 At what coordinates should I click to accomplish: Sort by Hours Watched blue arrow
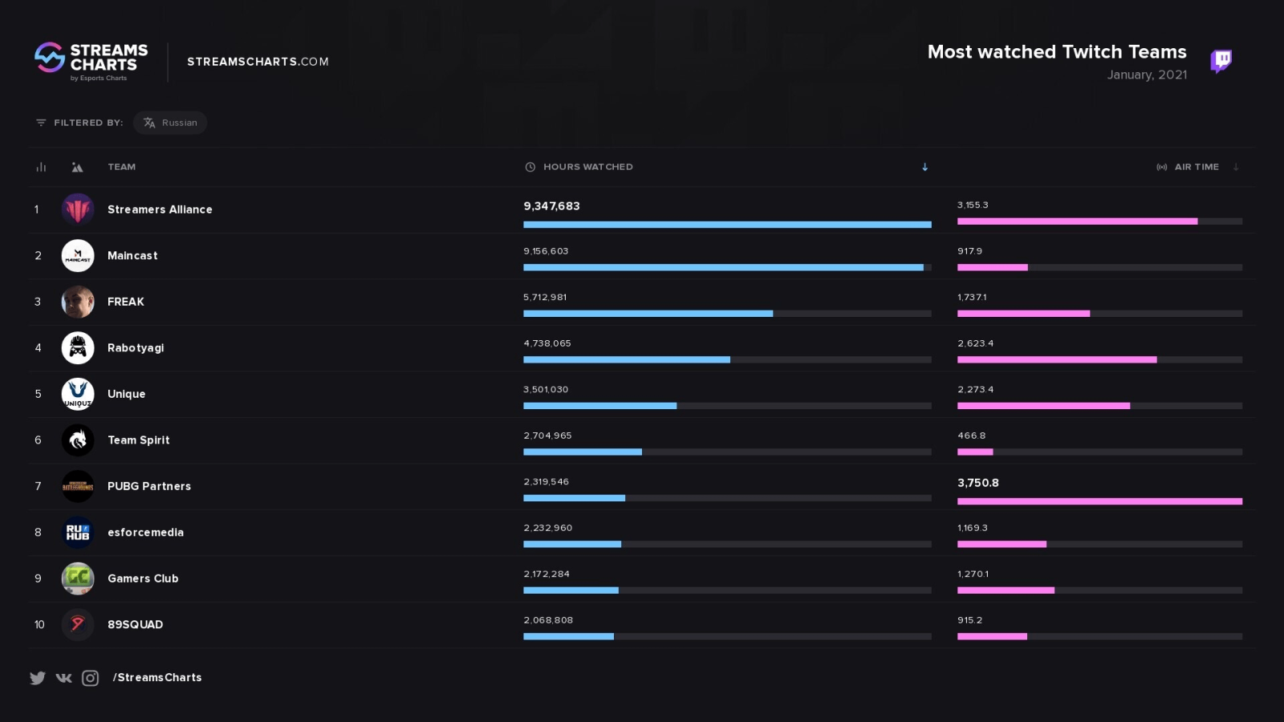point(924,167)
